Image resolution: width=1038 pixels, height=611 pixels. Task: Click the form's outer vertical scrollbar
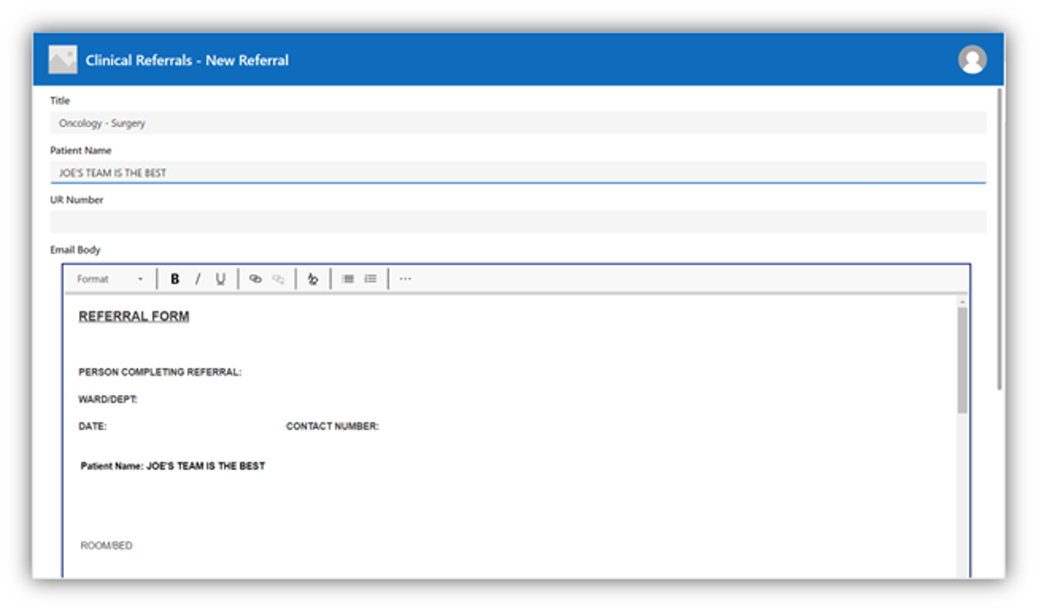click(x=1000, y=238)
